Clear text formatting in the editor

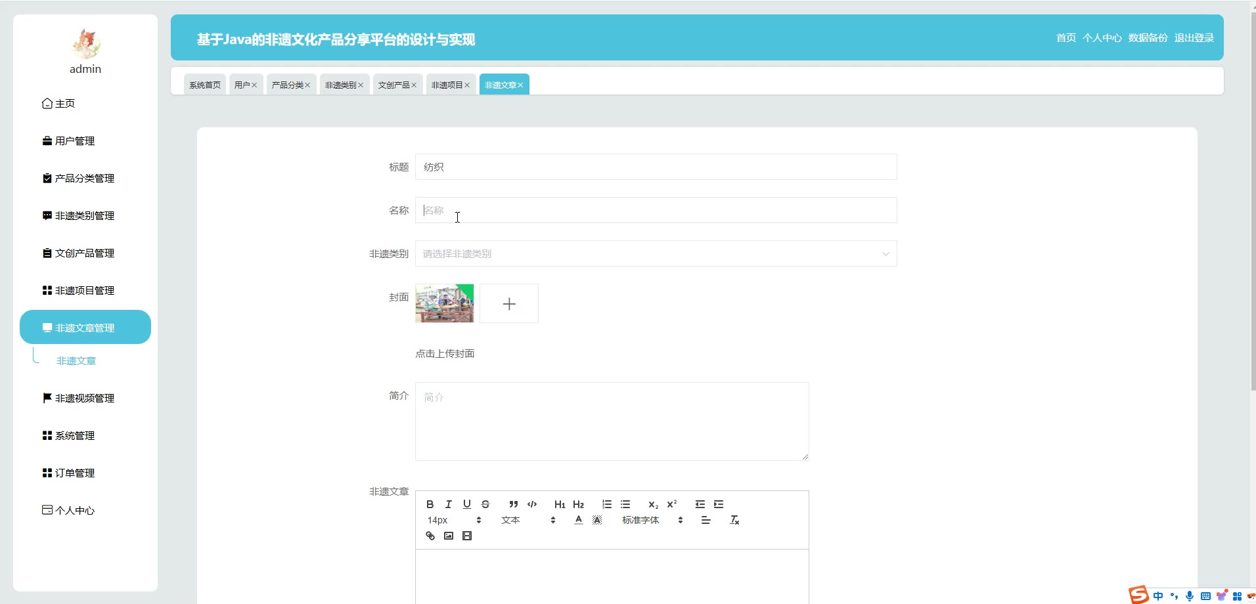(x=734, y=520)
